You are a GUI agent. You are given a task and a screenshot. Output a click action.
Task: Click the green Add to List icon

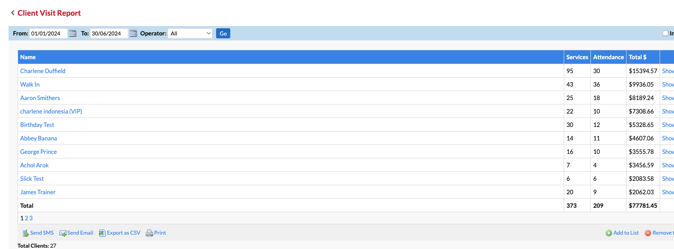(x=609, y=233)
